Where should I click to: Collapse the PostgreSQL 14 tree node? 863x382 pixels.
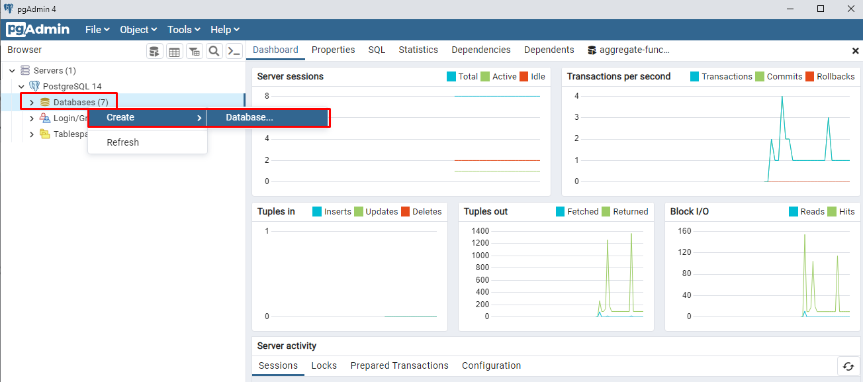[x=21, y=86]
